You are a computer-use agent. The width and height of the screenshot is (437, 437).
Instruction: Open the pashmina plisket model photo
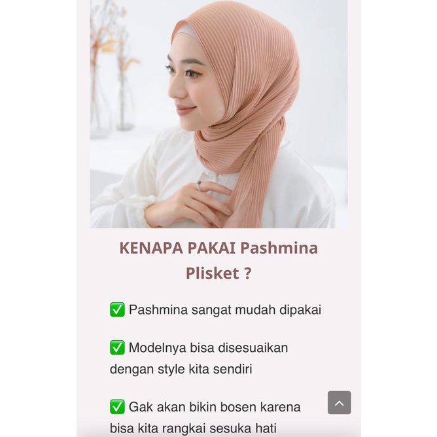point(218,114)
